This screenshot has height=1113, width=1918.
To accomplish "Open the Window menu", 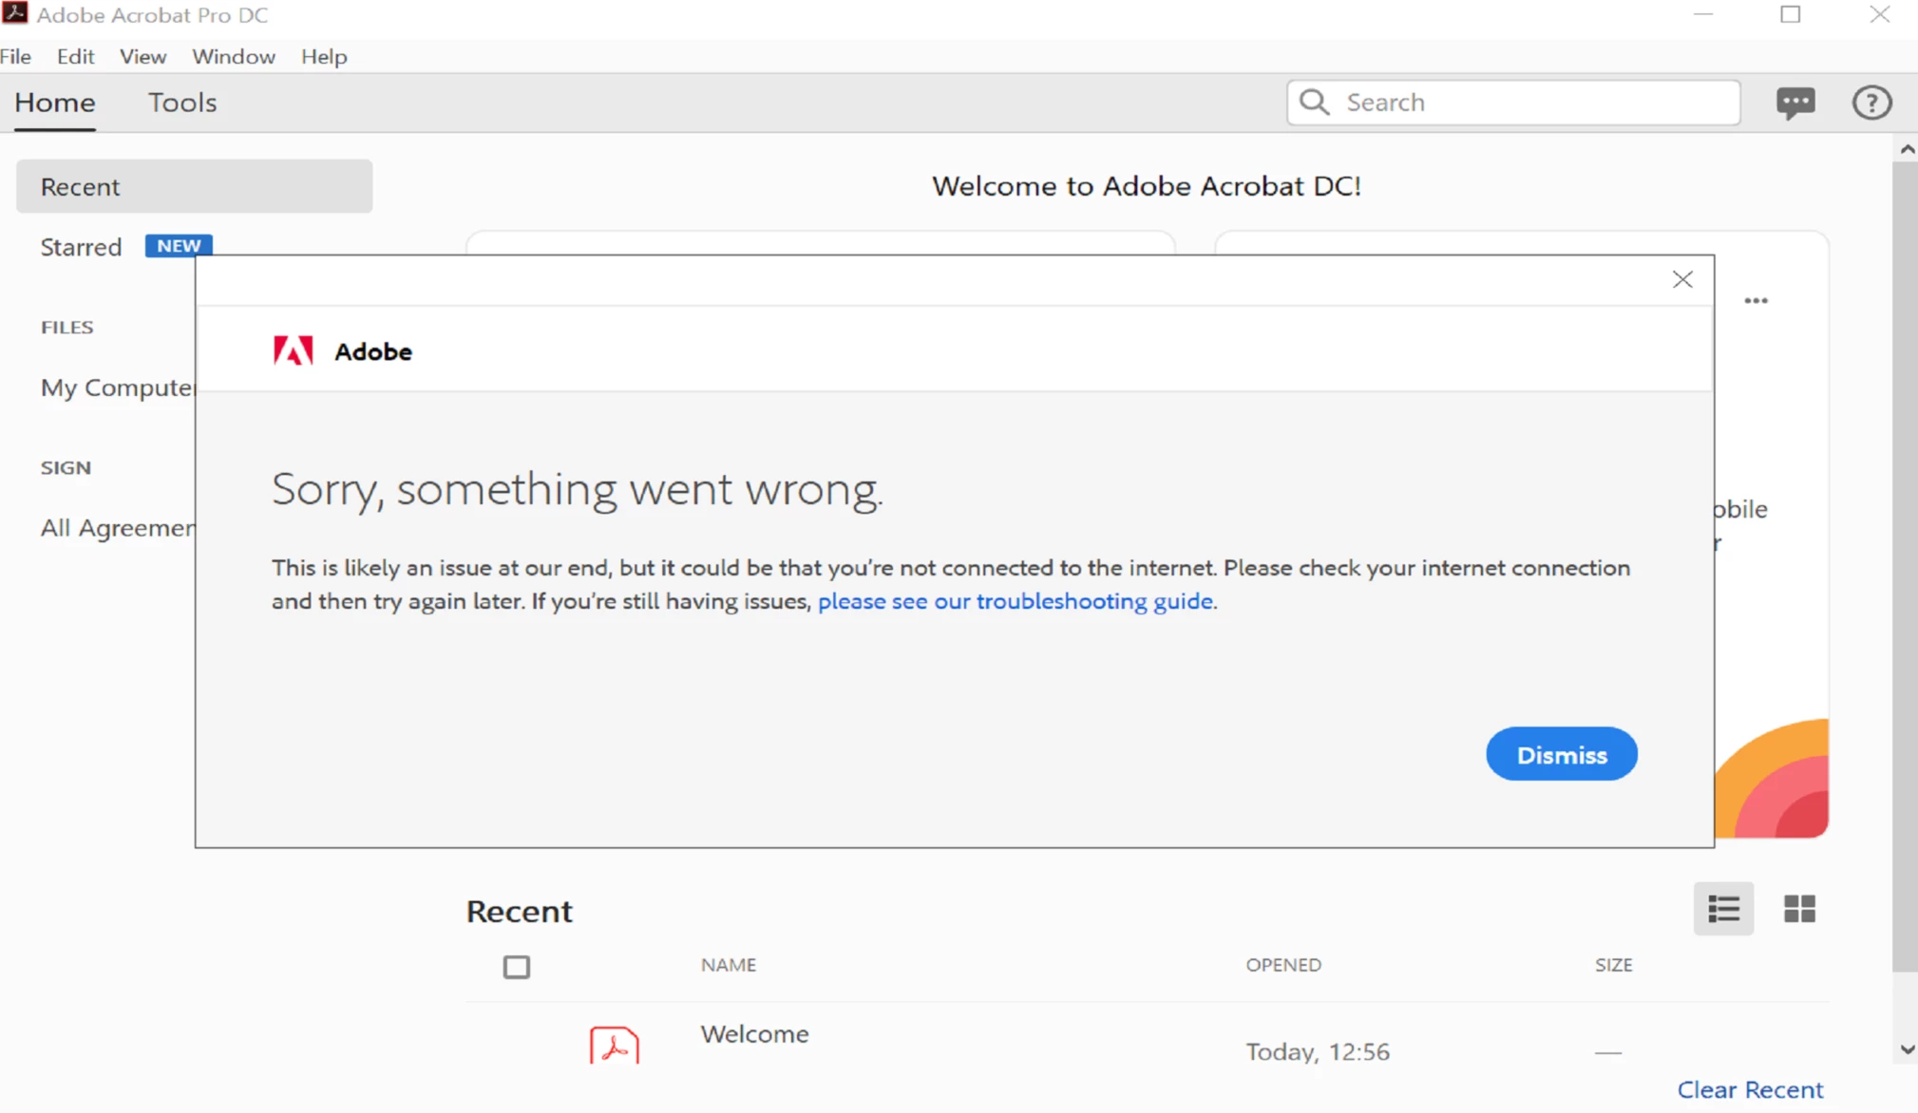I will coord(234,57).
